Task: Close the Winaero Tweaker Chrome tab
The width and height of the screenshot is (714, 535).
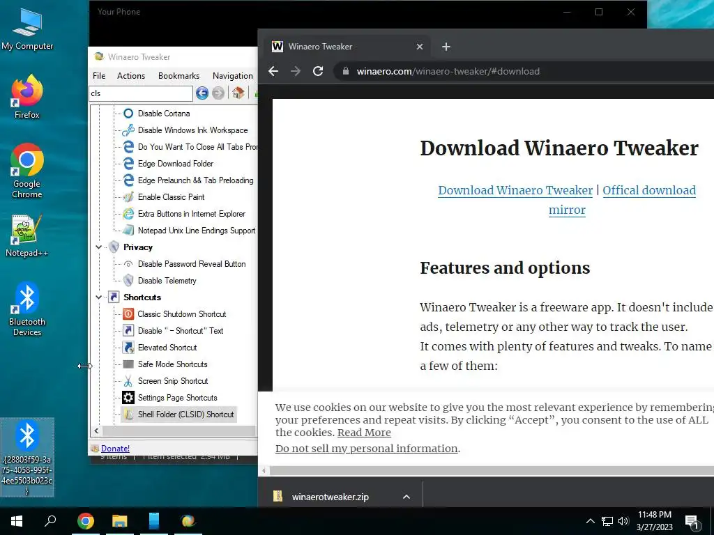Action: tap(419, 47)
